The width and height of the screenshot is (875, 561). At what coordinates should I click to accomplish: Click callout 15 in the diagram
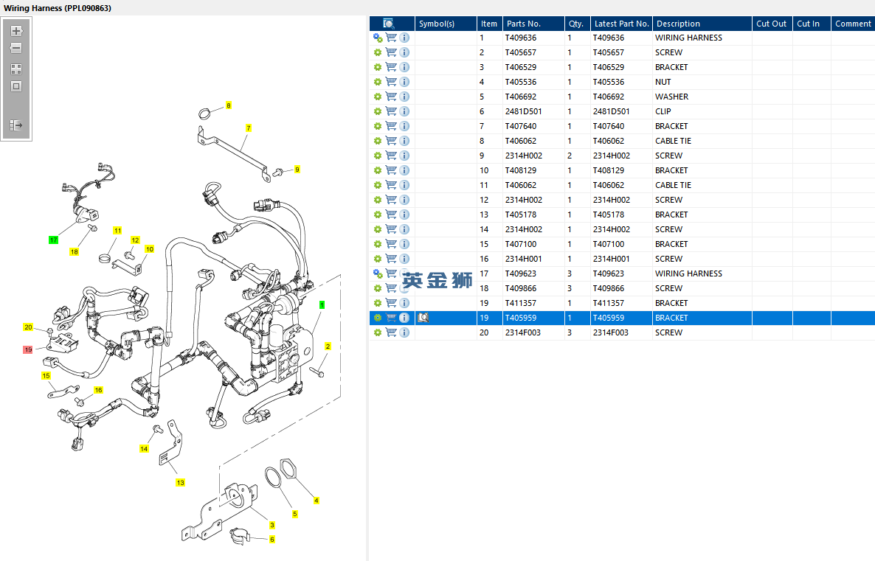[46, 376]
